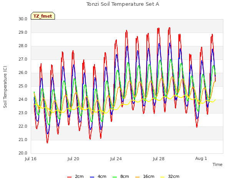
Task: Click the TZ_fmet annotation label
Action: 43,16
